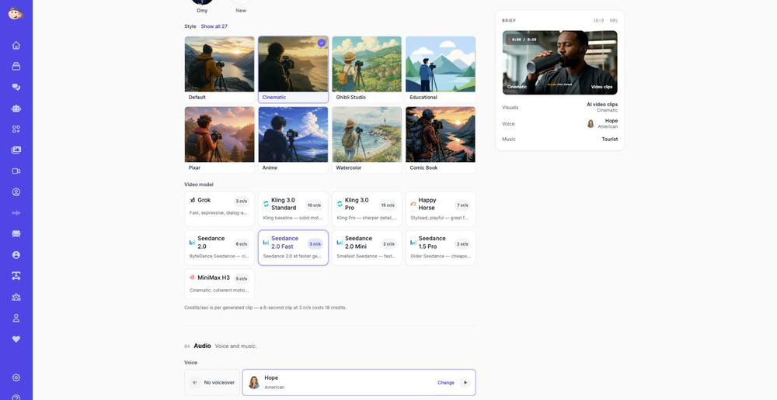This screenshot has width=777, height=400.
Task: Select the Seedance 2.0 Mini model
Action: point(367,247)
